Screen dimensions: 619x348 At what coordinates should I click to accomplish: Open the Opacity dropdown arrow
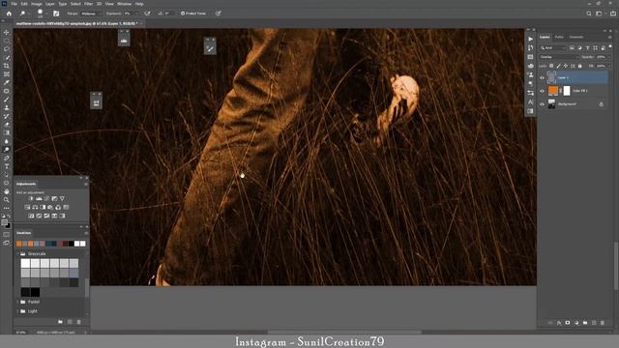click(x=609, y=57)
